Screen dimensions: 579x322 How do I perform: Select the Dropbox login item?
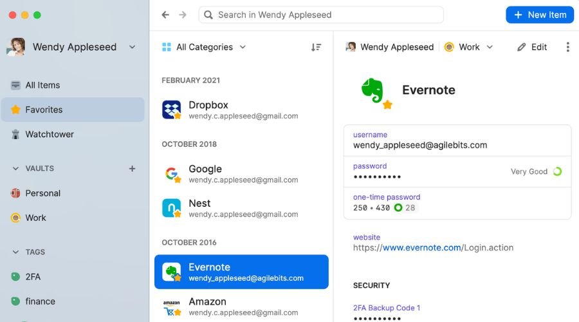coord(241,109)
